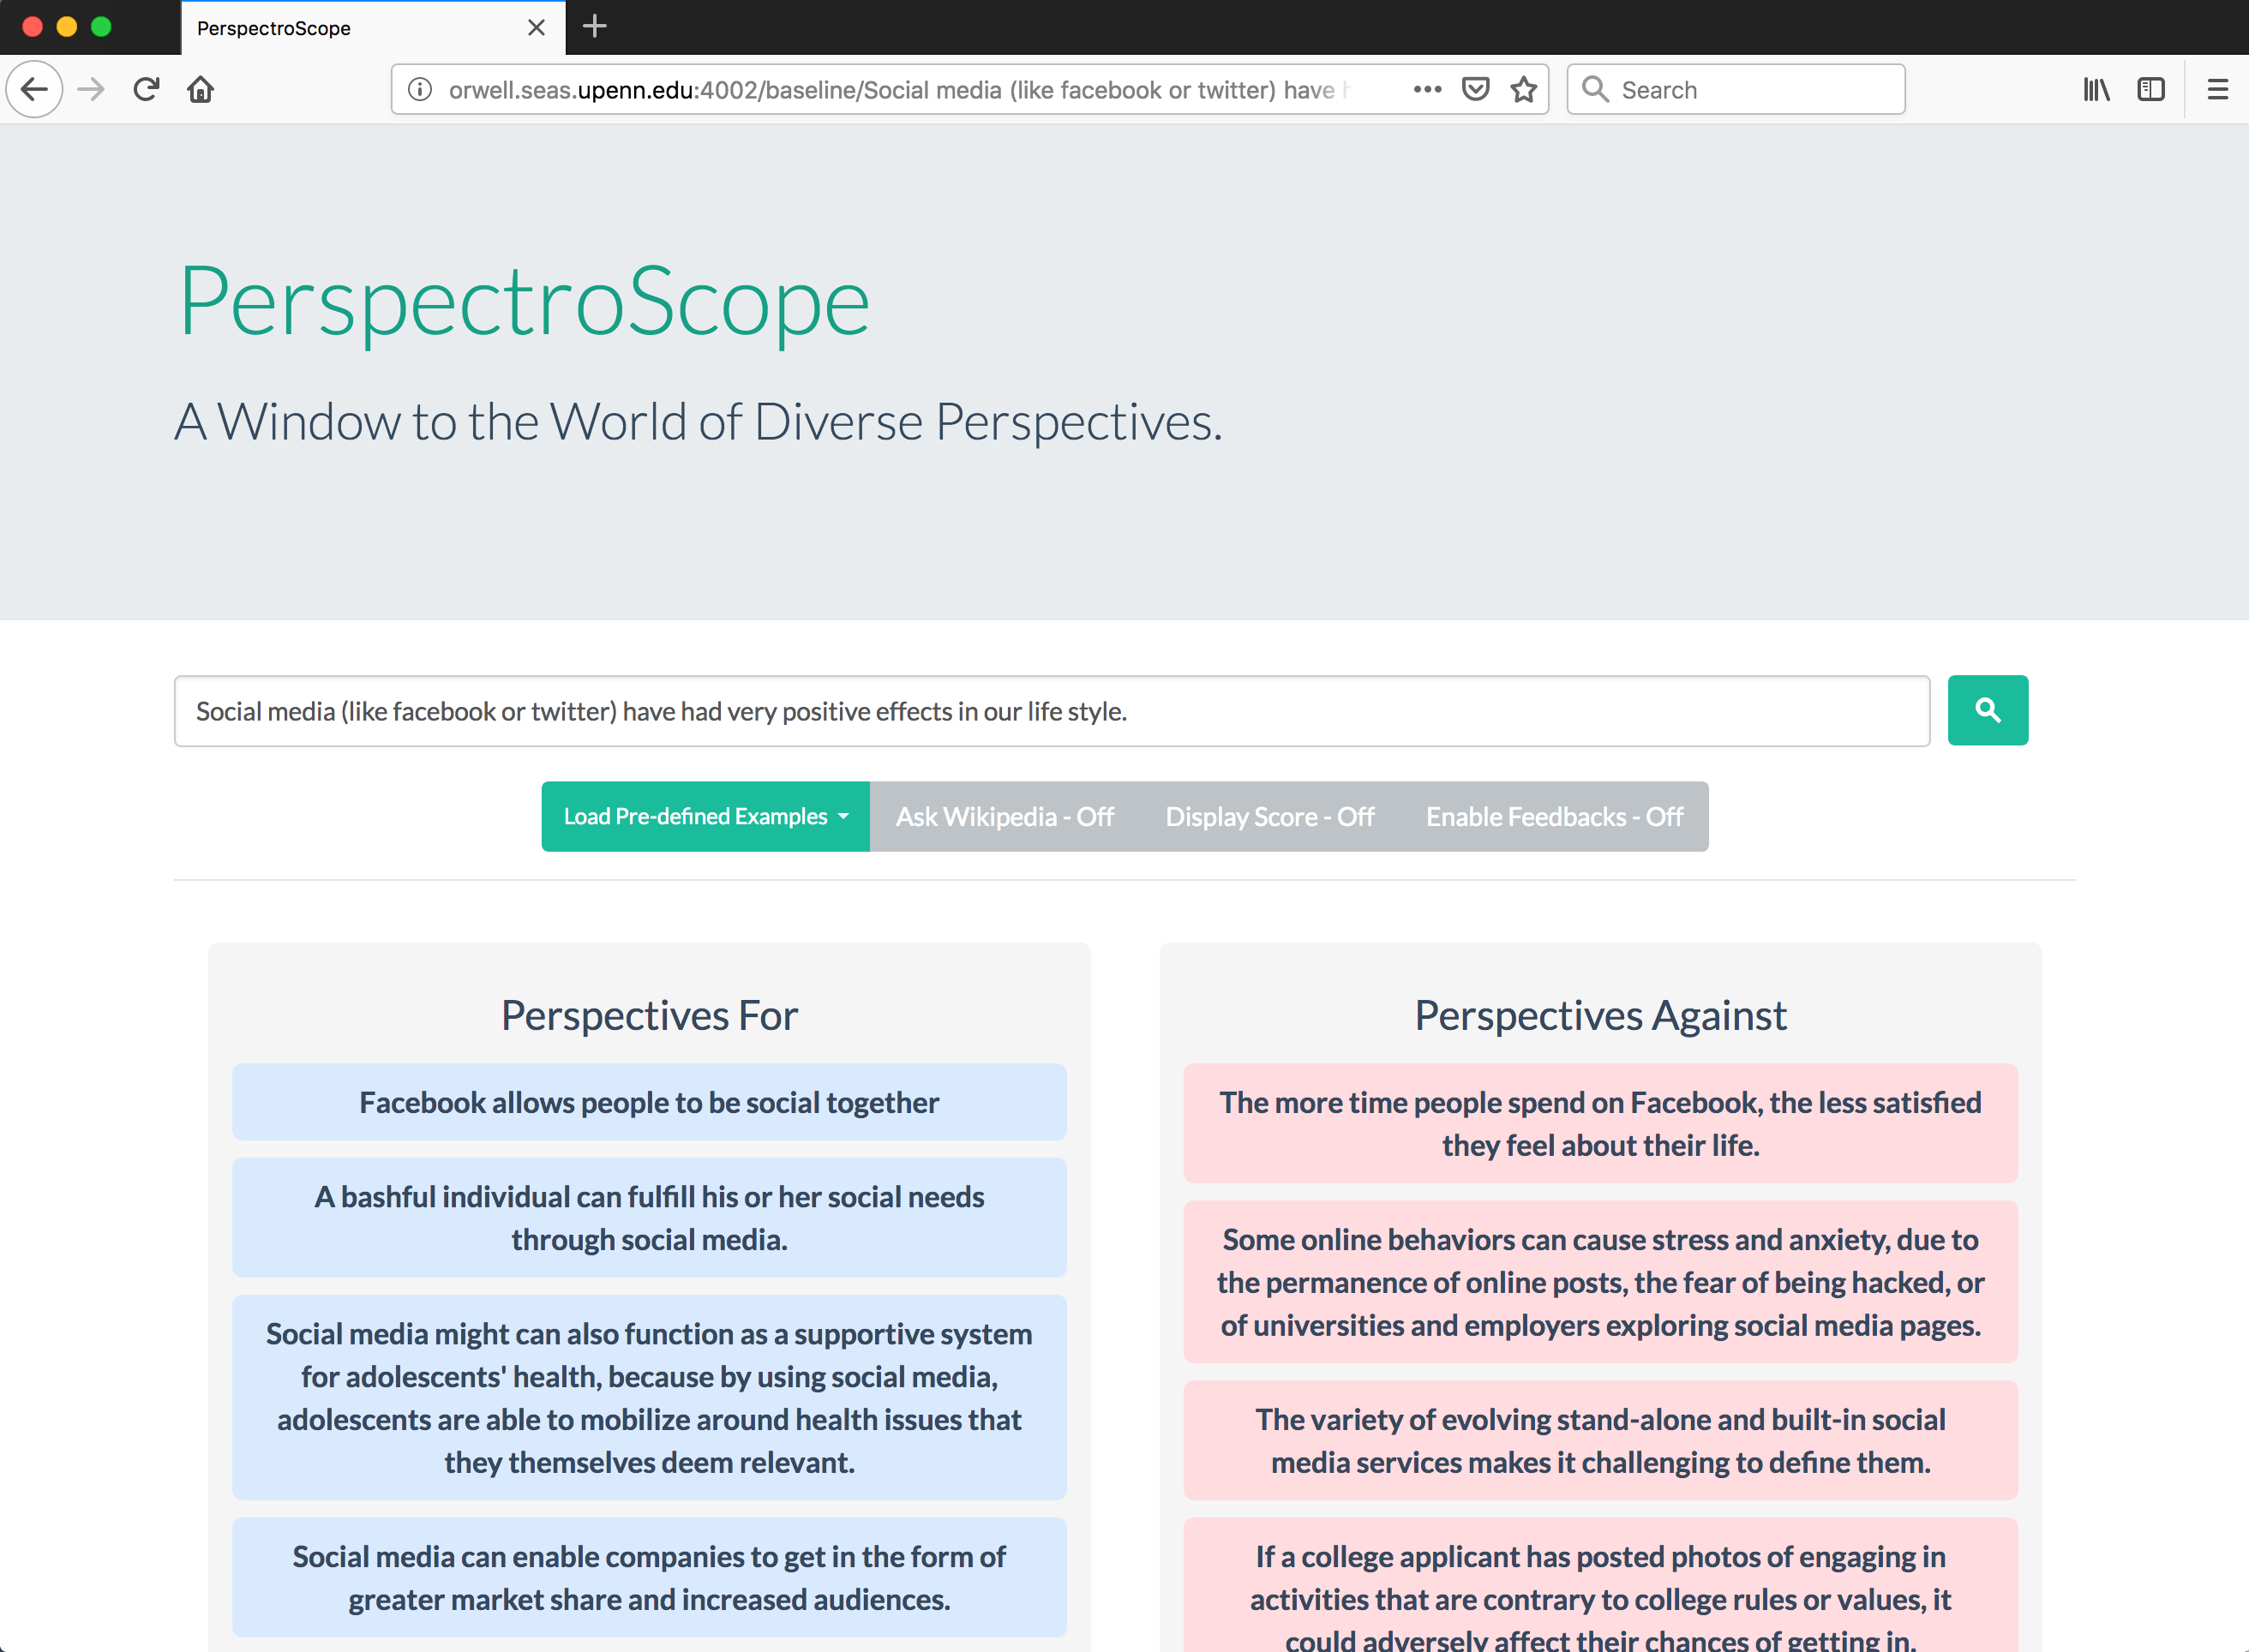Select 'challenging to define them' perspective card
The height and width of the screenshot is (1652, 2249).
(x=1600, y=1440)
